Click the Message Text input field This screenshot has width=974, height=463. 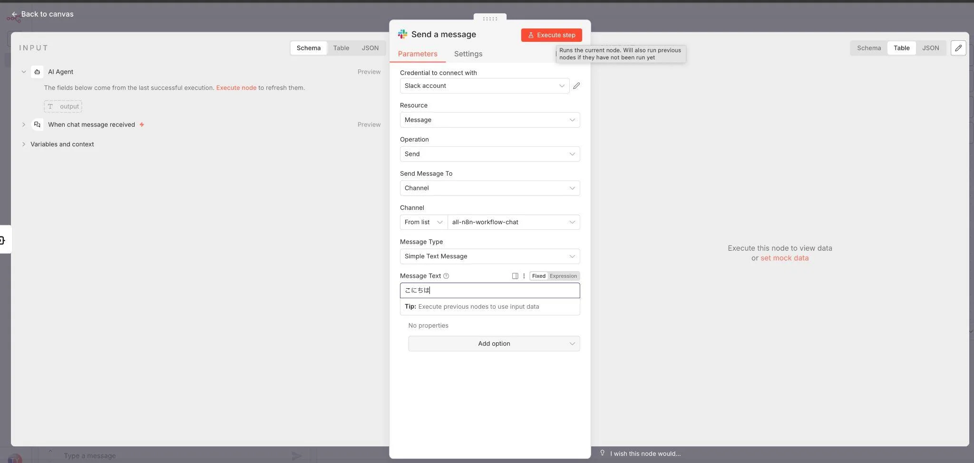point(489,291)
